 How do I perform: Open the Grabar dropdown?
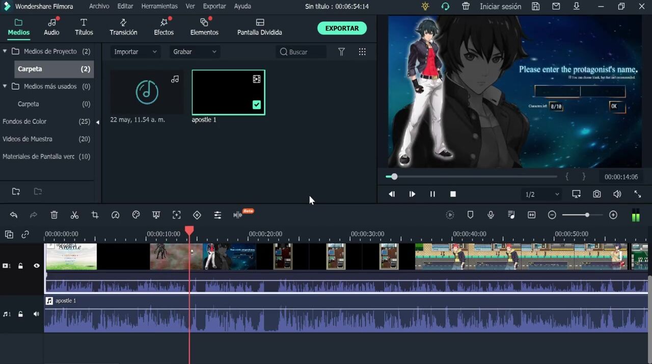(x=195, y=52)
